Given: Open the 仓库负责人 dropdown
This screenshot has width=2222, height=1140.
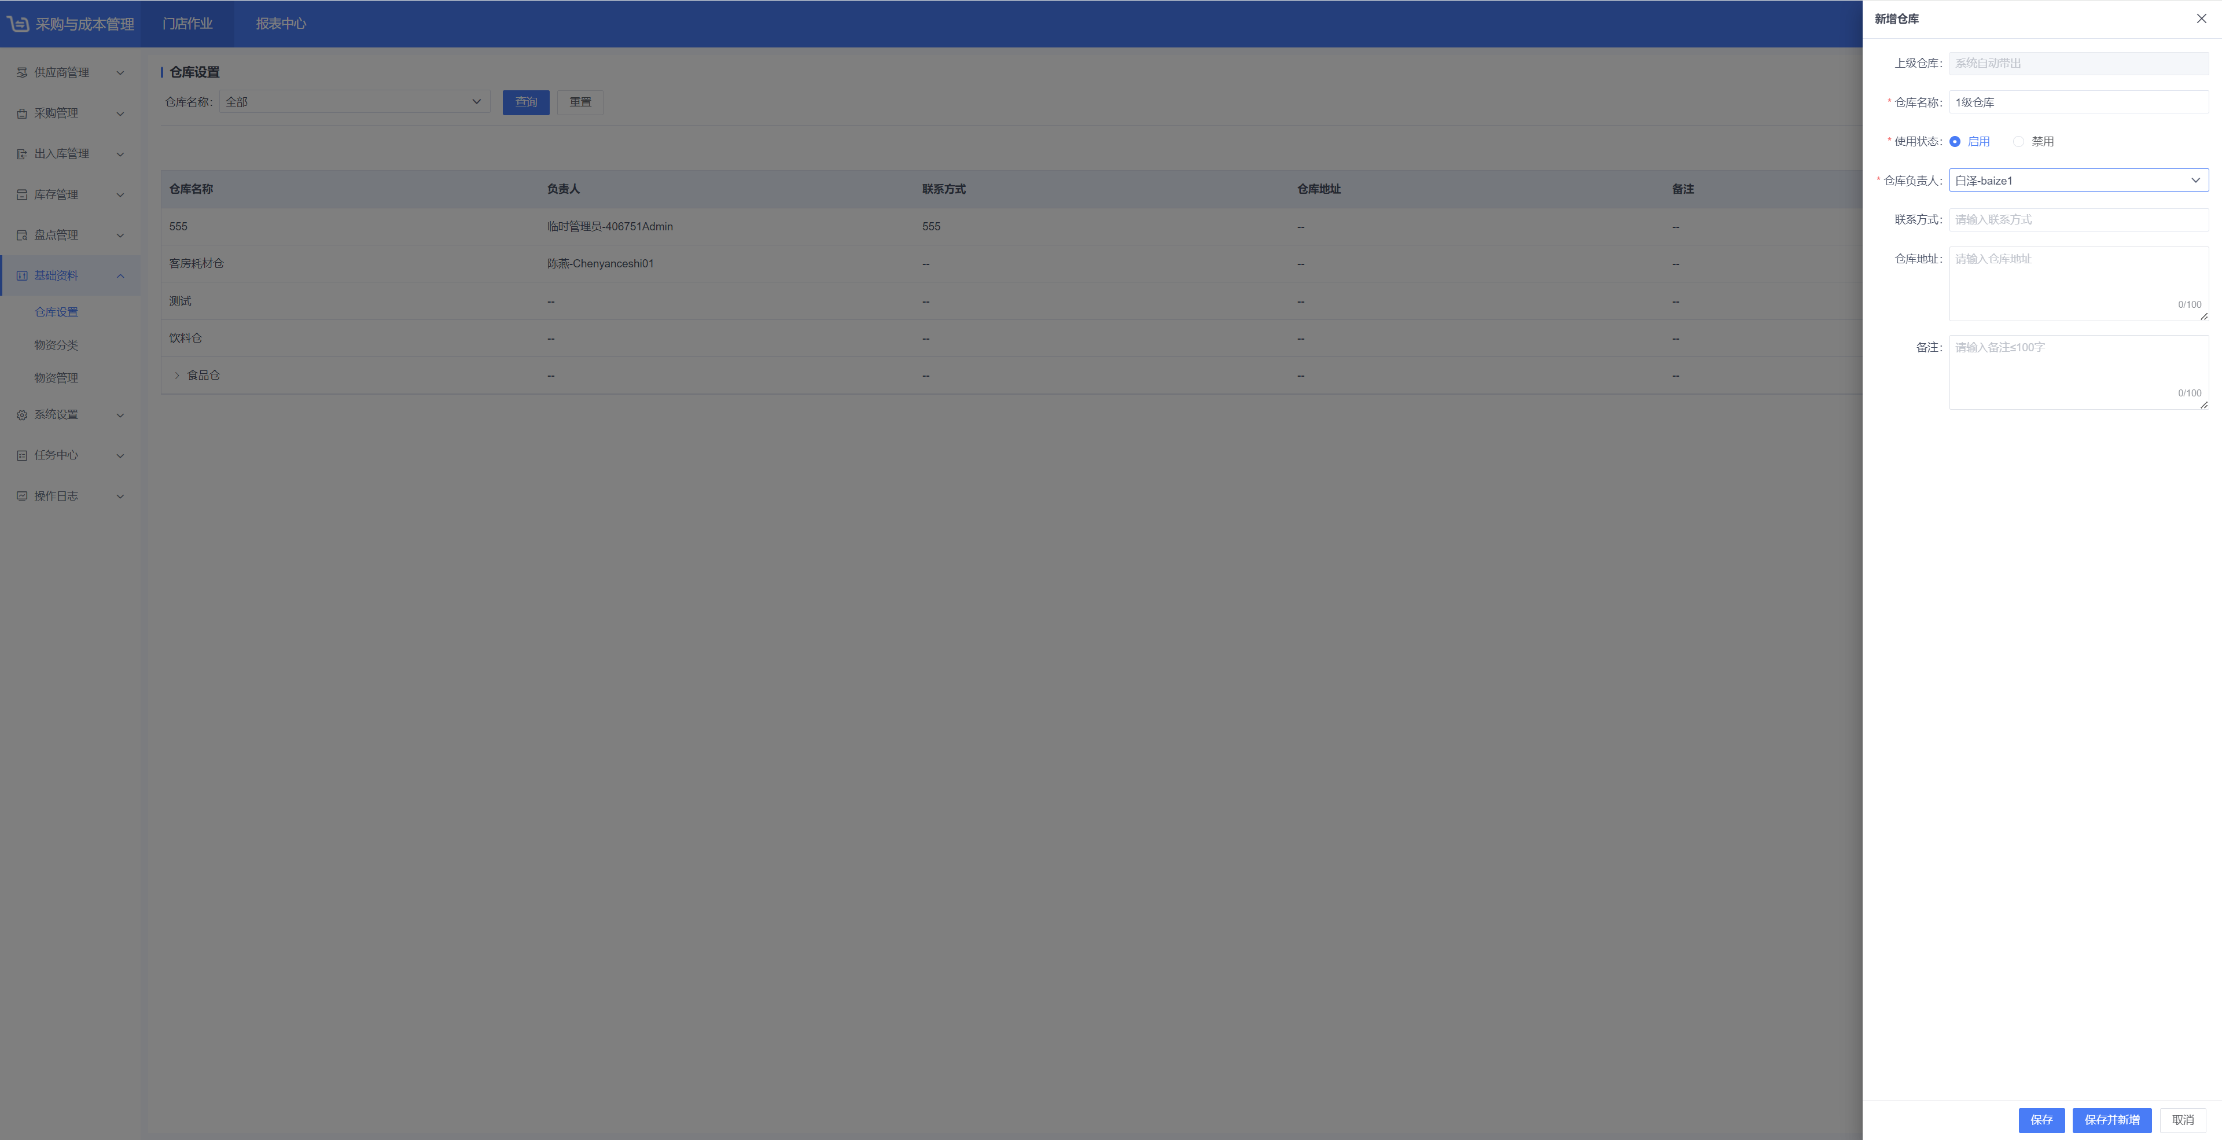Looking at the screenshot, I should pos(2079,180).
